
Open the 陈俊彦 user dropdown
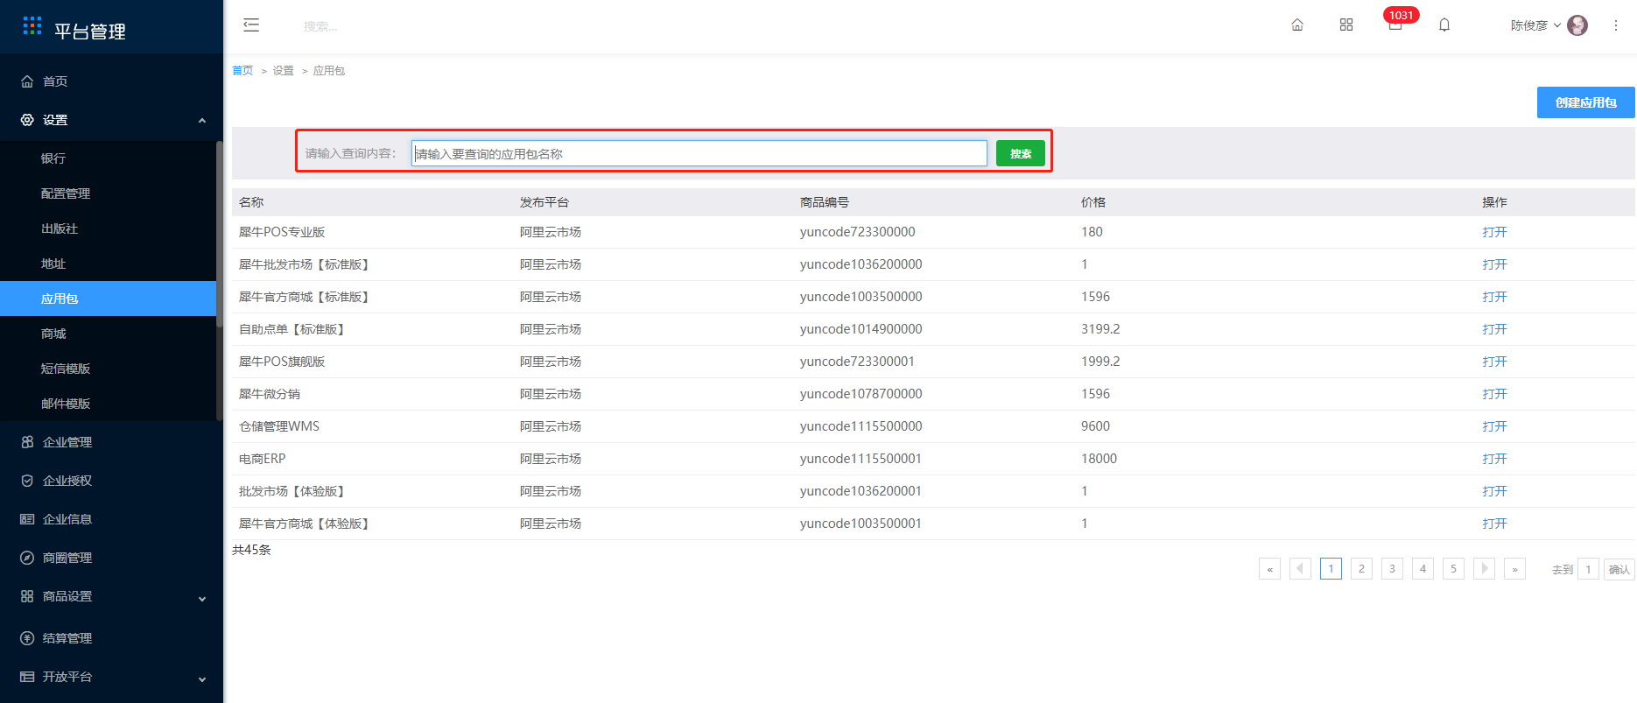pos(1535,25)
